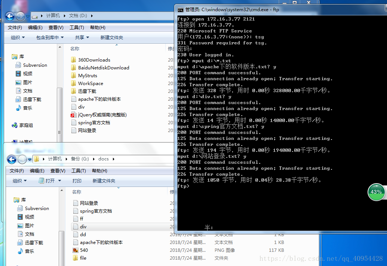Select spring官方文档 file in D: drive
This screenshot has width=387, height=266.
90,123
